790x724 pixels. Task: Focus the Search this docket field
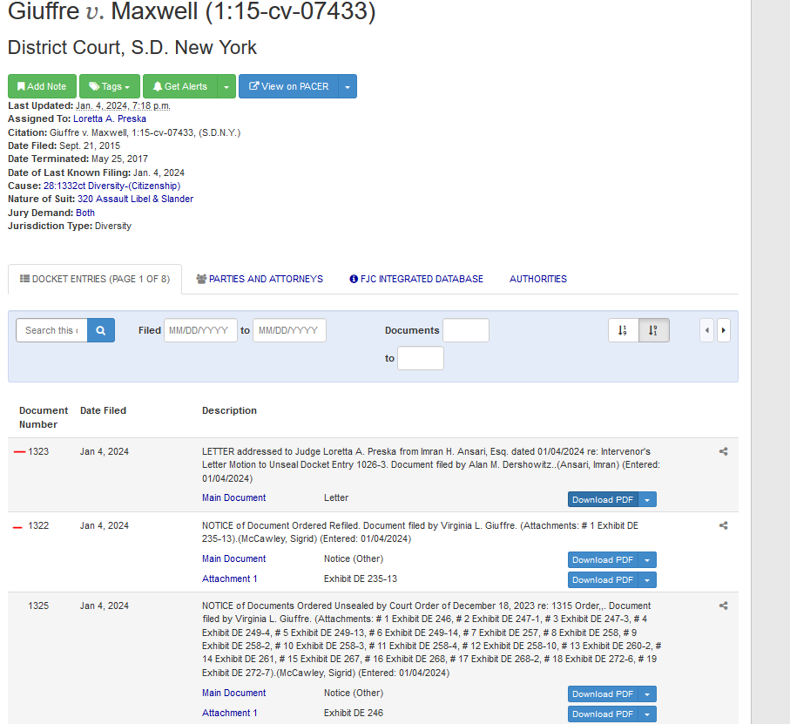(52, 330)
